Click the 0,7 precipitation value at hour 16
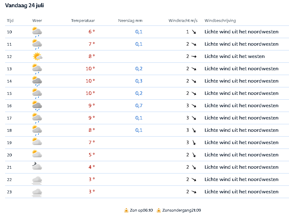The width and height of the screenshot is (289, 217). 139,106
